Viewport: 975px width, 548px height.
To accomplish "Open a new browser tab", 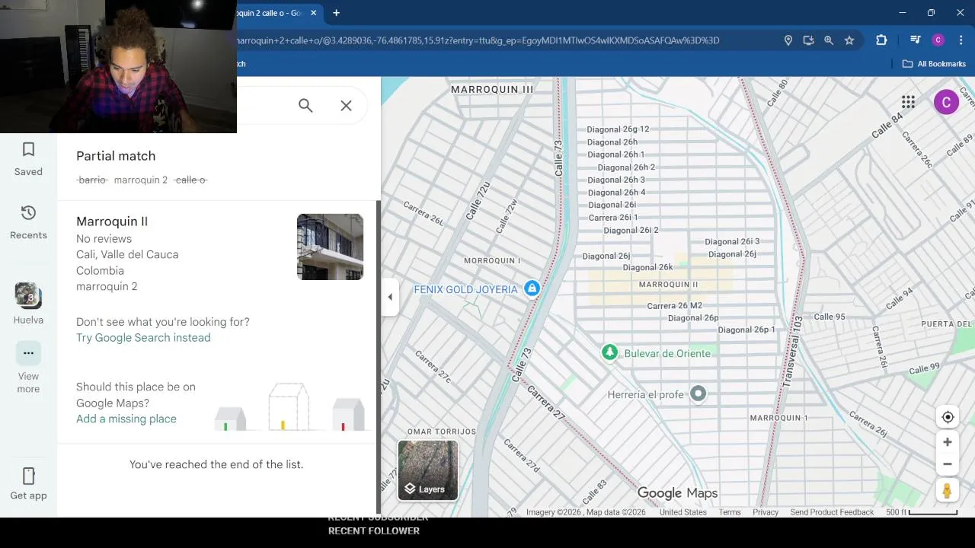I will pos(336,13).
